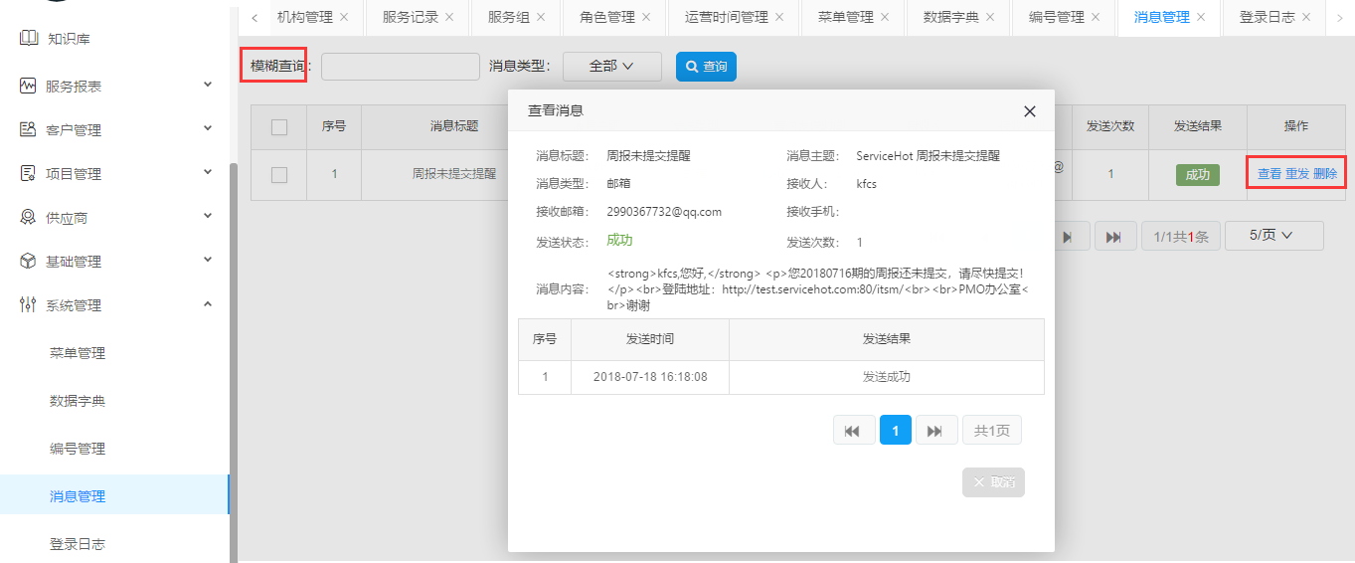Click the service report chart icon
This screenshot has height=563, width=1355.
[x=28, y=87]
